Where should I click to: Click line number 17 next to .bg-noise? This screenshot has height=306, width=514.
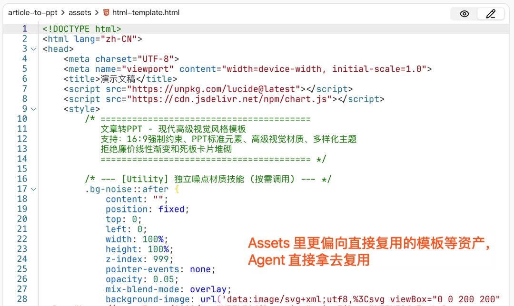pos(22,189)
